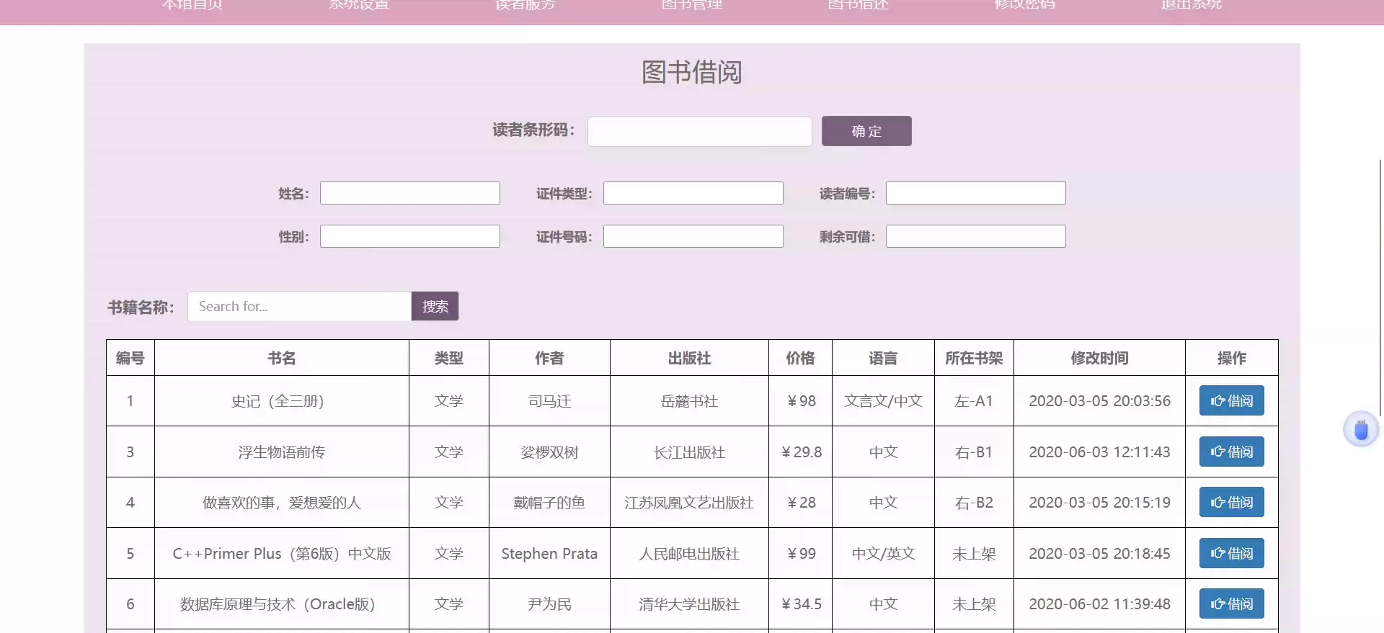Click the 书籍名称 search box
The height and width of the screenshot is (633, 1384).
pyautogui.click(x=299, y=307)
